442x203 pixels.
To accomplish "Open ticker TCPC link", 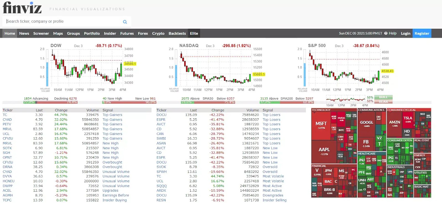I will 7,200.
